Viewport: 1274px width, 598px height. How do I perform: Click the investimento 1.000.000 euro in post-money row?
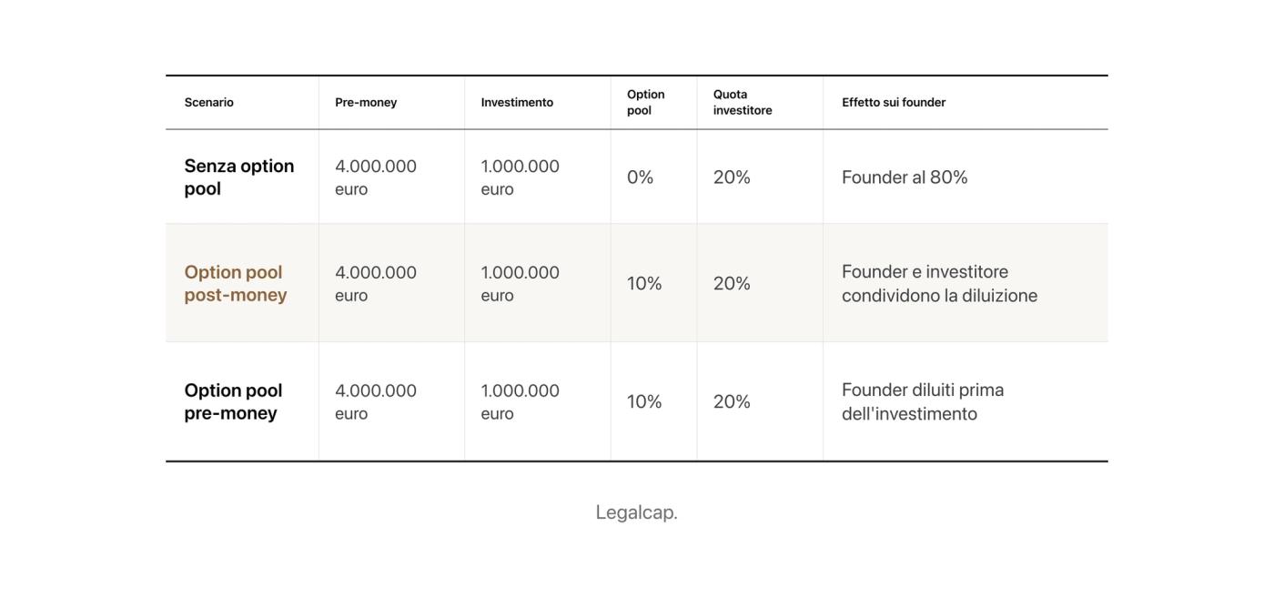tap(520, 283)
